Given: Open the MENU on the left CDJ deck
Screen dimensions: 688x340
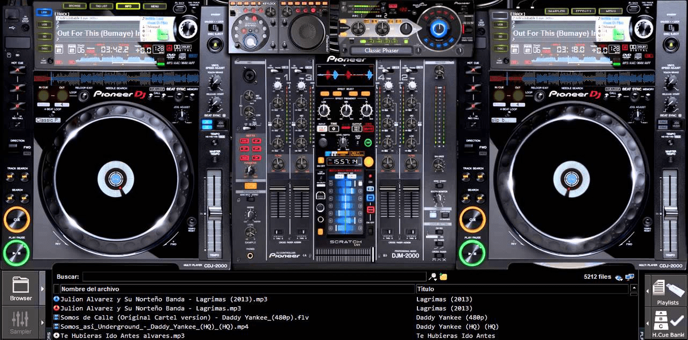Looking at the screenshot, I should click(155, 6).
